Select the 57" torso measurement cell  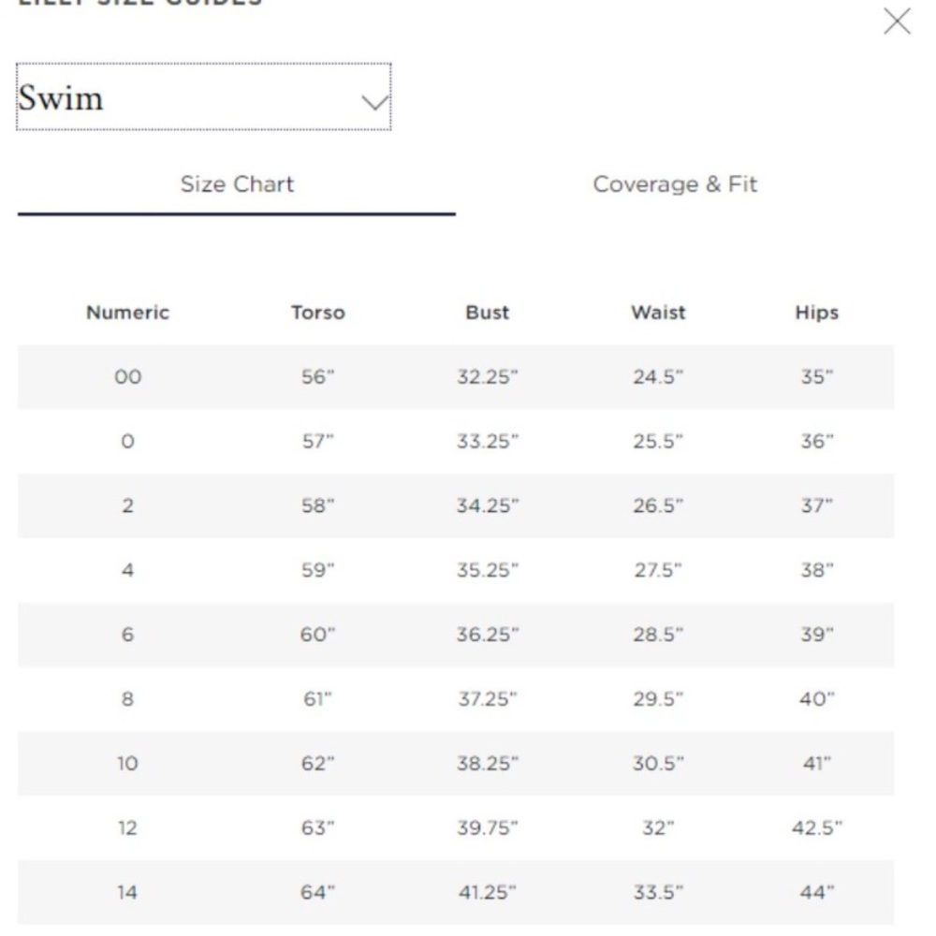317,442
